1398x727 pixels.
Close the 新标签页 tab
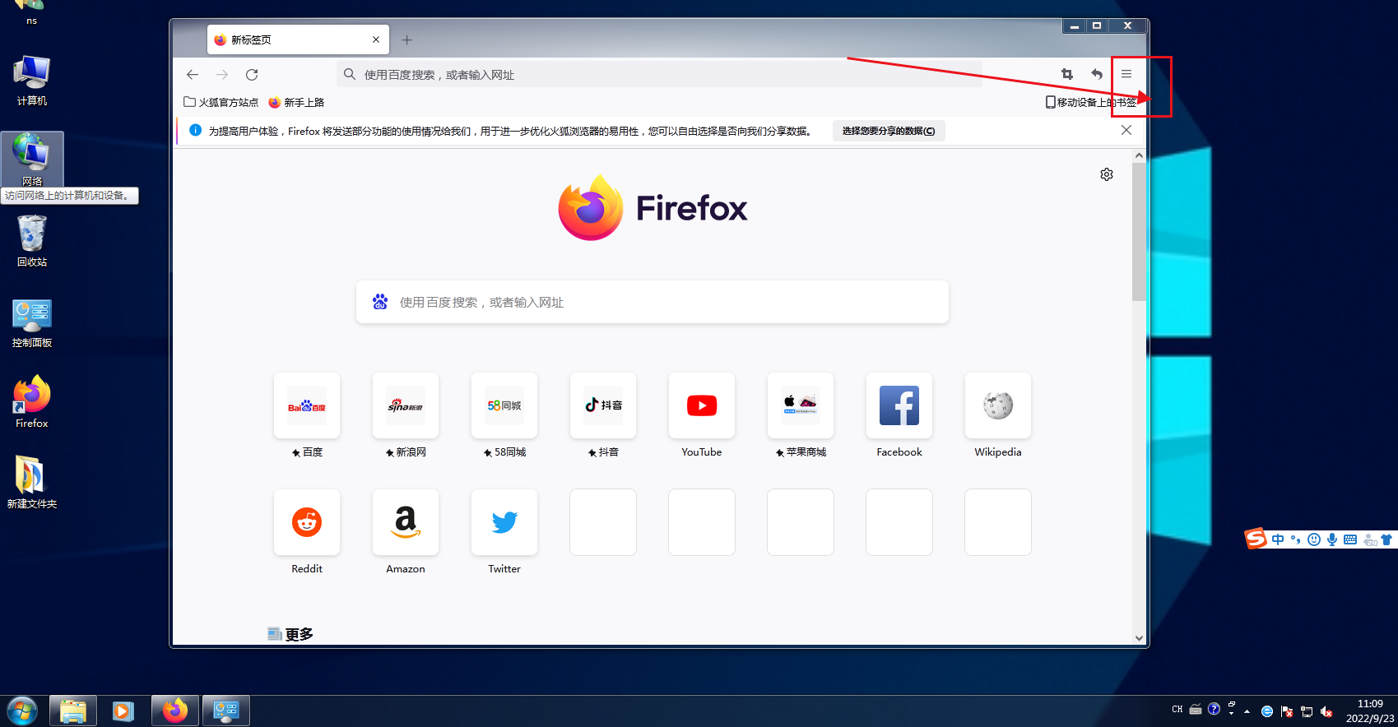(376, 39)
